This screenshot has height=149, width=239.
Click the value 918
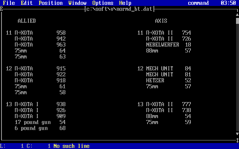(61, 80)
